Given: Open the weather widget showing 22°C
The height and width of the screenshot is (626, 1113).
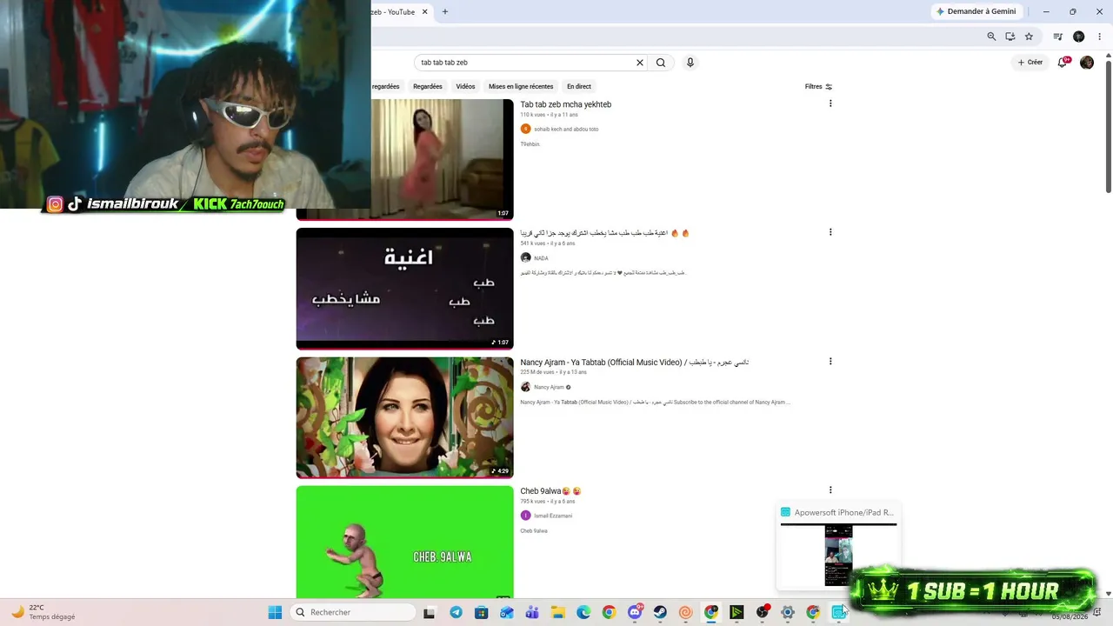Looking at the screenshot, I should [x=43, y=612].
